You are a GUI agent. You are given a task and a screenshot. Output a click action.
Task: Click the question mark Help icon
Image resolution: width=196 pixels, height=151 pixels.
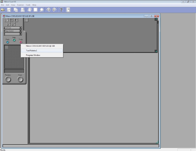click(x=61, y=10)
